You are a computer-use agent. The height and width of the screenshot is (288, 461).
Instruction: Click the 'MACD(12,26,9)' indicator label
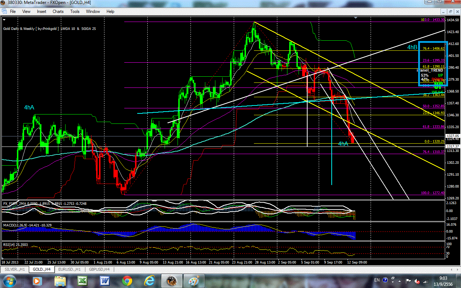point(15,225)
